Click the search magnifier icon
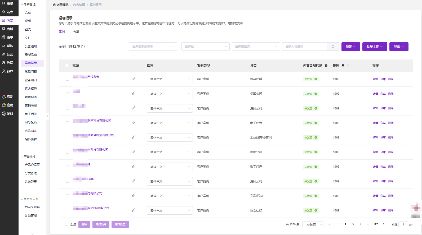This screenshot has height=235, width=422. click(x=333, y=47)
